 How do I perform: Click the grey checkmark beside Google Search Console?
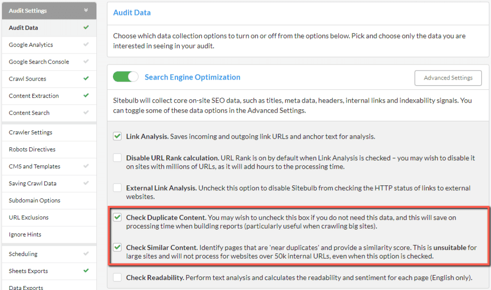click(86, 62)
